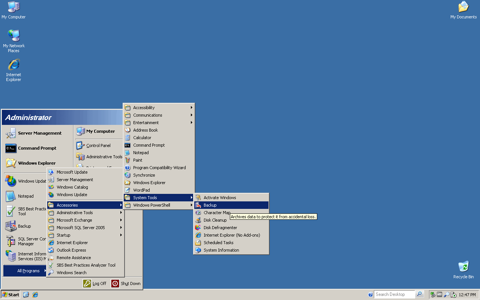The height and width of the screenshot is (300, 480).
Task: Open Command Prompt in Accessories menu
Action: tap(159, 145)
